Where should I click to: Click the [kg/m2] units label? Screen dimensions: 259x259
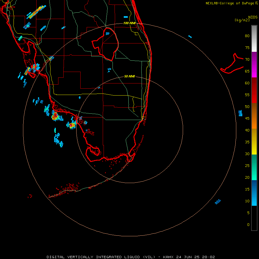click(x=242, y=20)
